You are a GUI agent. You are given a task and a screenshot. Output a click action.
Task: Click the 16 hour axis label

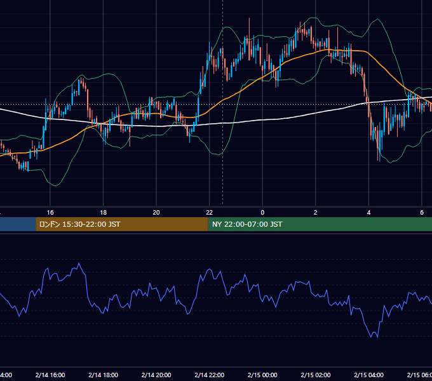tap(50, 213)
